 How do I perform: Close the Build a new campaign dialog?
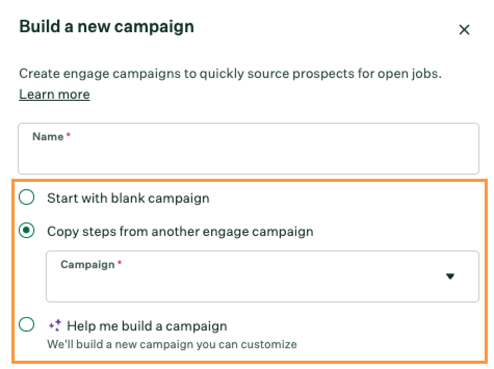pyautogui.click(x=464, y=30)
